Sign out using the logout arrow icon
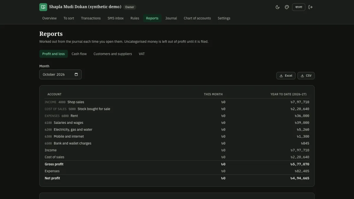Screen dimensions: 354x199 pyautogui.click(x=310, y=7)
